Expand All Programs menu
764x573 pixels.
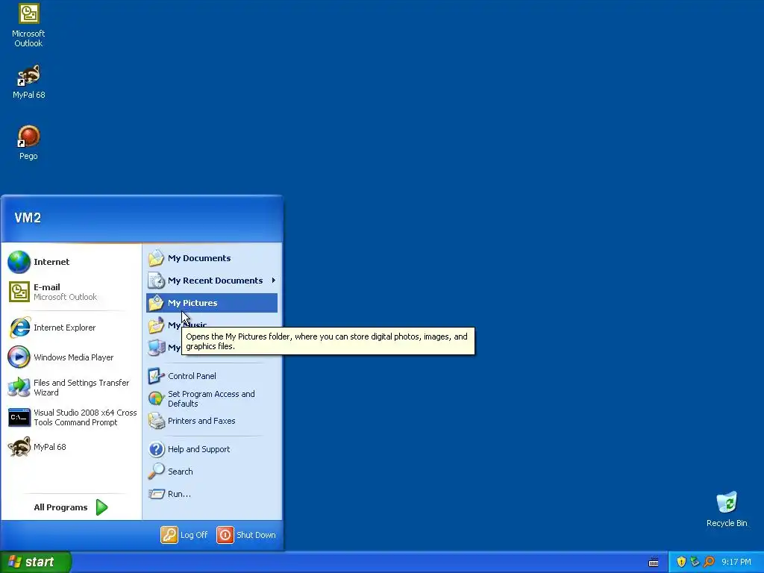point(71,507)
